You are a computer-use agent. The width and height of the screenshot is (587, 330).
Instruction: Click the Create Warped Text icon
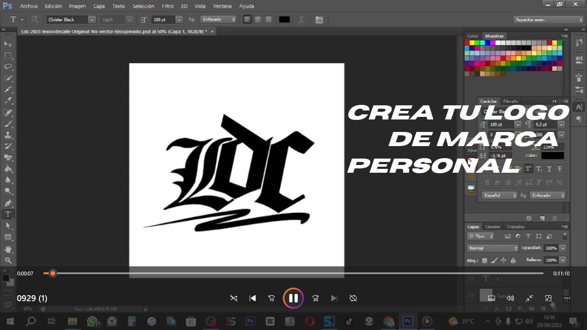pyautogui.click(x=301, y=20)
